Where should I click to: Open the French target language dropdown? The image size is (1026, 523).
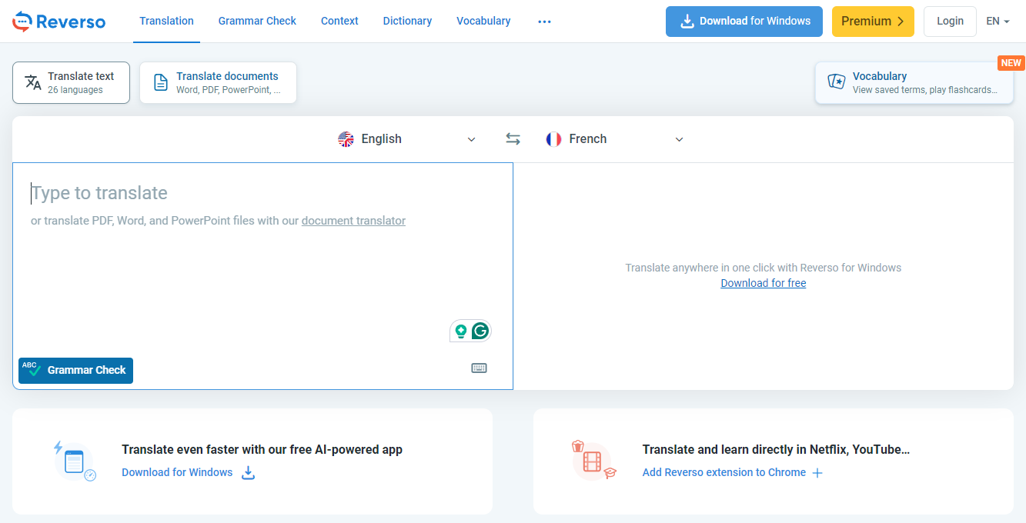614,139
